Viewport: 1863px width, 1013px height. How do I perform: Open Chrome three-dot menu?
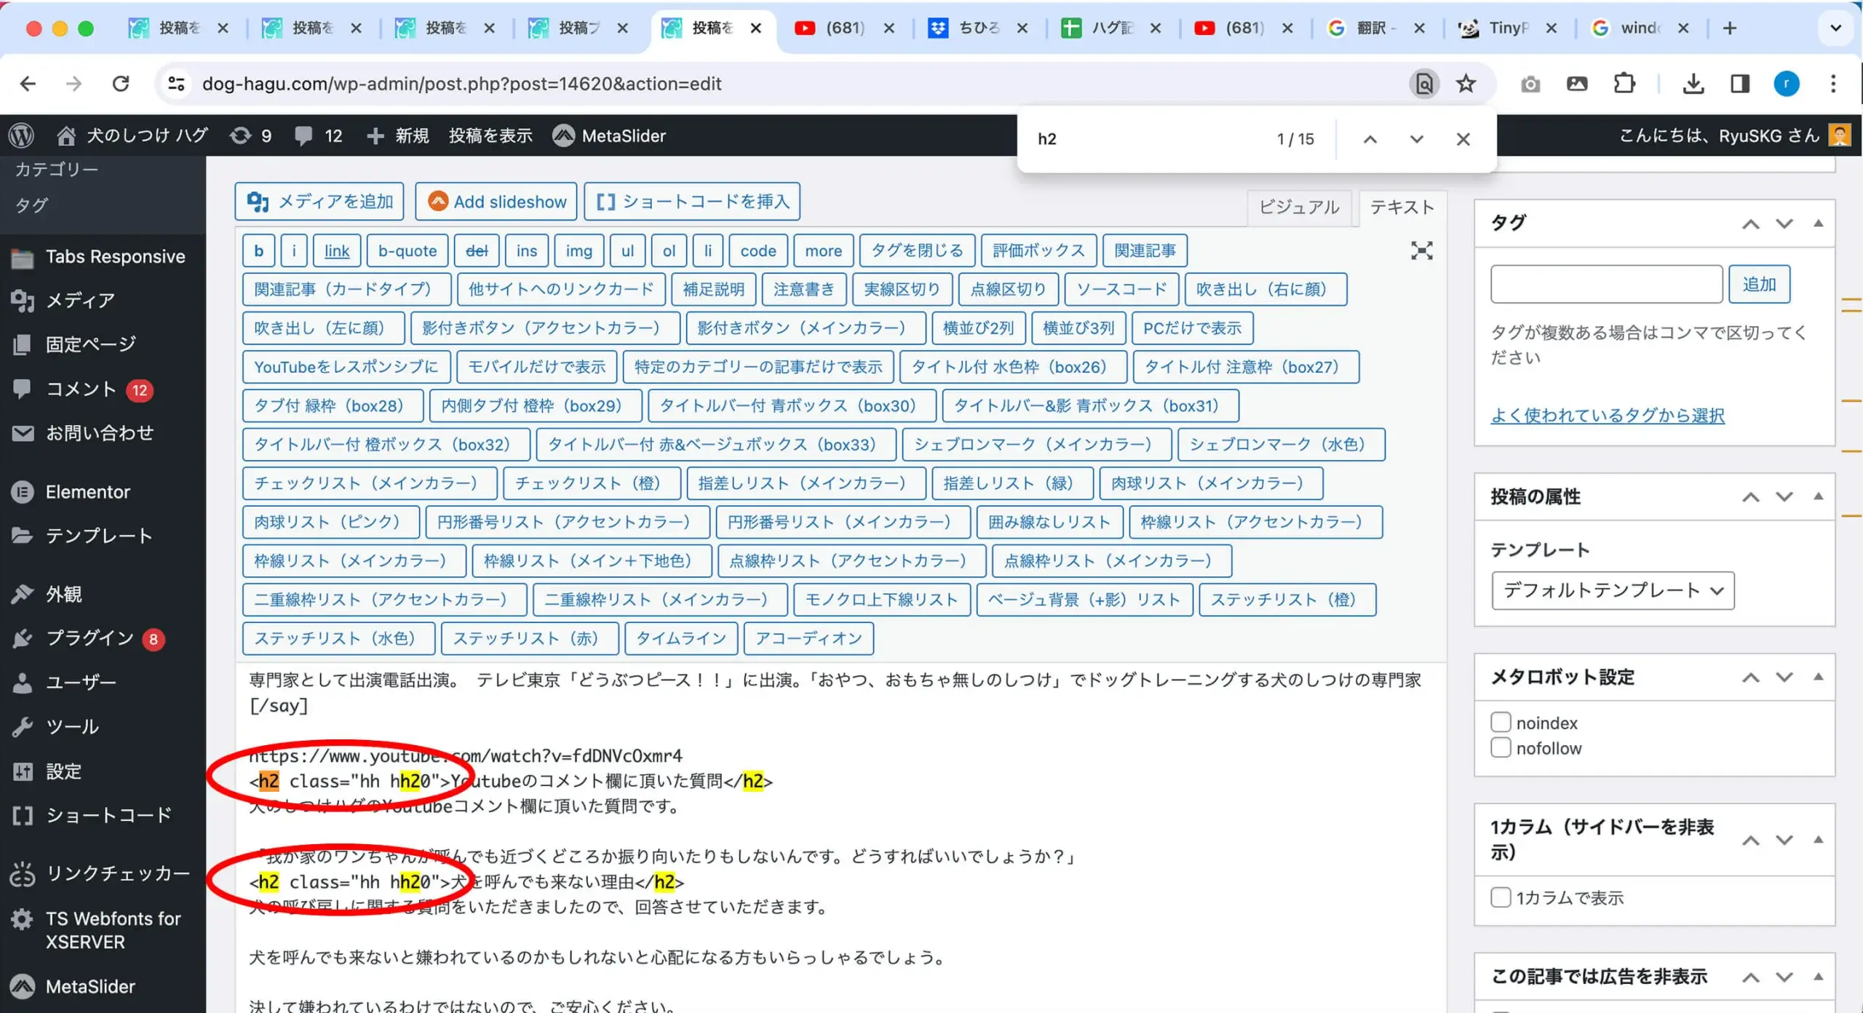[1833, 84]
